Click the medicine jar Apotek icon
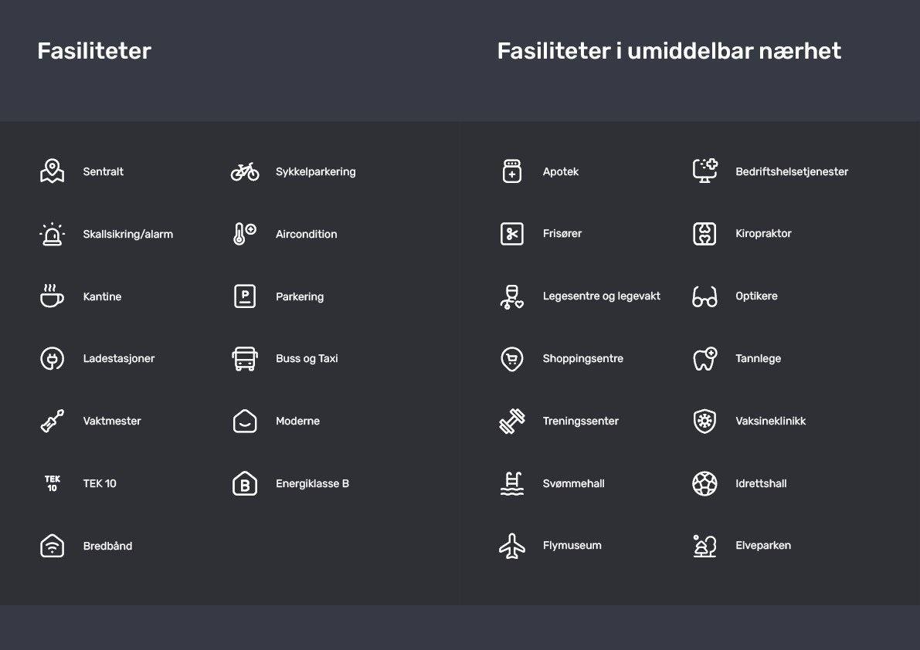This screenshot has height=650, width=920. pos(512,171)
